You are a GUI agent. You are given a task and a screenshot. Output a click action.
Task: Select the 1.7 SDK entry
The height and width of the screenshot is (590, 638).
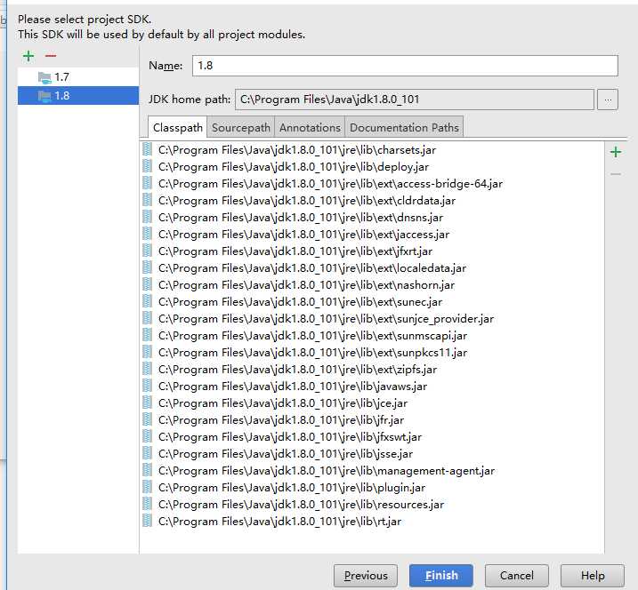(78, 76)
